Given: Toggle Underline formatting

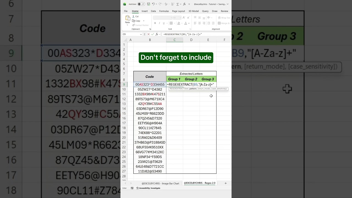Looking at the screenshot, I should [163, 23].
